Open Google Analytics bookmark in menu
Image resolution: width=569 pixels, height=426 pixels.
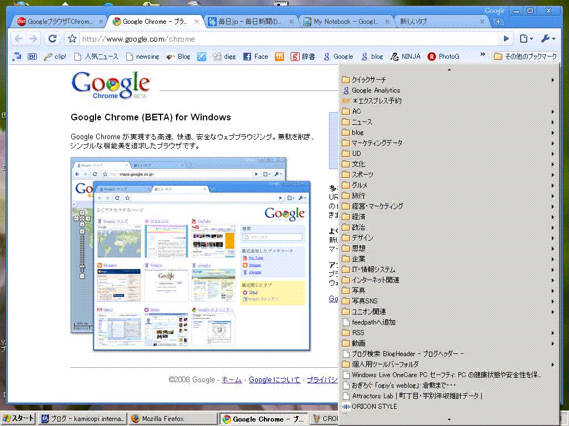[x=448, y=90]
